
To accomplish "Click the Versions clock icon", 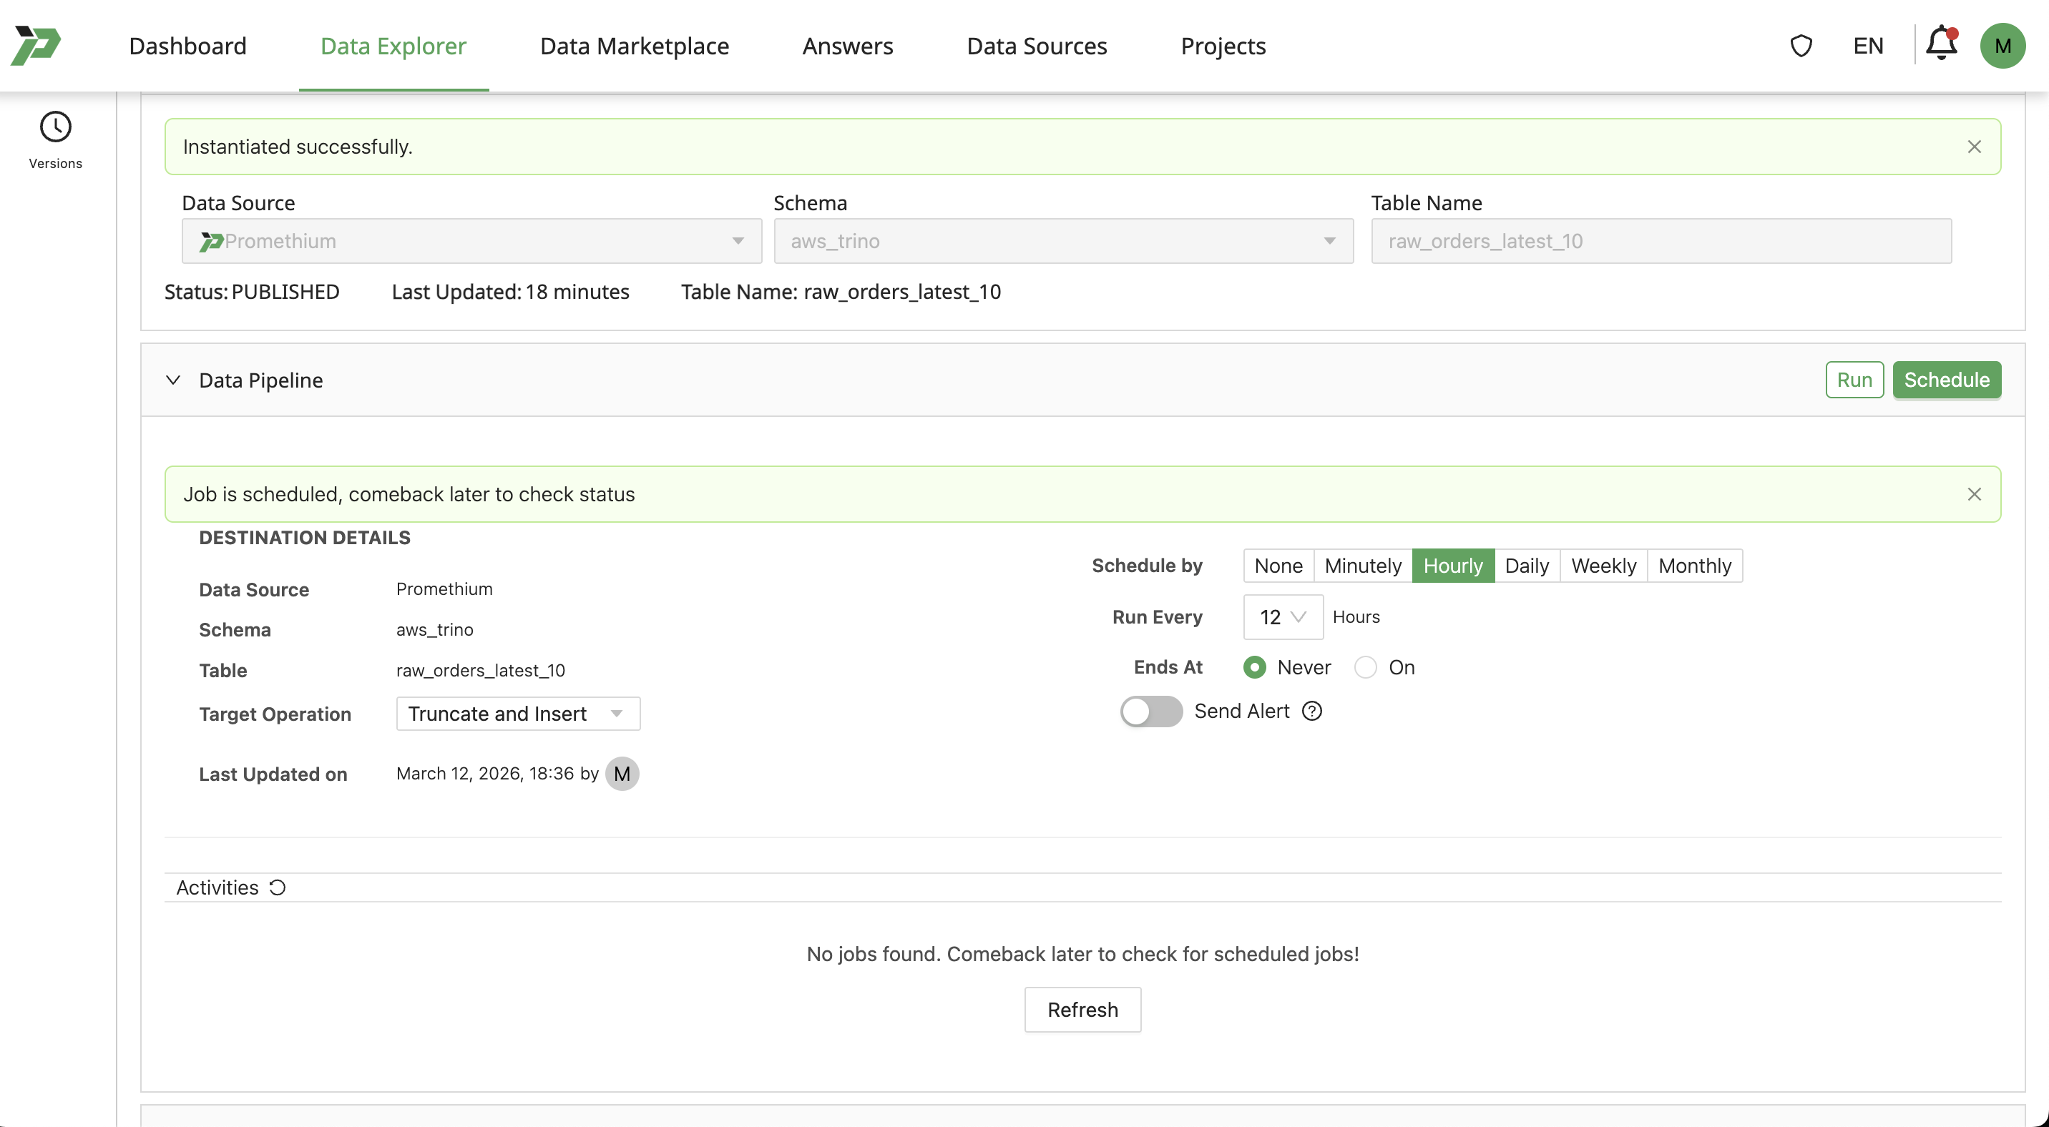I will coord(55,126).
